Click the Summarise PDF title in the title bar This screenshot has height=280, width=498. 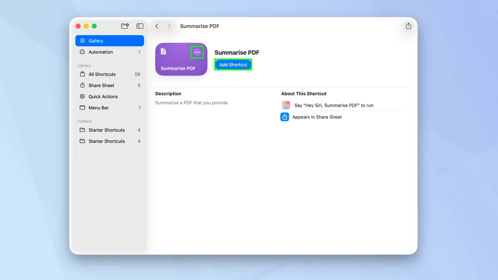[200, 26]
